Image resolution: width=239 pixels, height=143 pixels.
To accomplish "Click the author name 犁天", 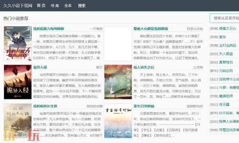I will 99,67.
